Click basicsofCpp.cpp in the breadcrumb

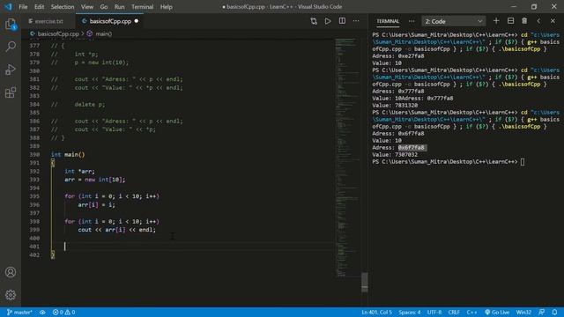click(58, 33)
